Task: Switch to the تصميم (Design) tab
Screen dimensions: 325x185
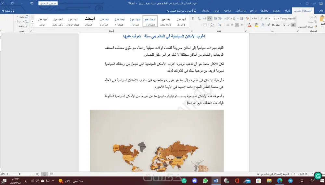Action: pyautogui.click(x=276, y=11)
